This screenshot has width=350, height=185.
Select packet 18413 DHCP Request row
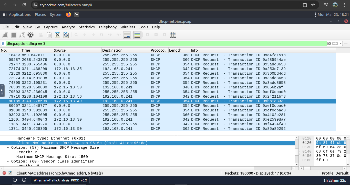[x=168, y=55]
